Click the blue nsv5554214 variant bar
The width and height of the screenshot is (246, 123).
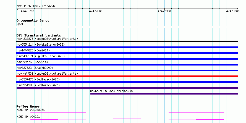[x=127, y=47]
